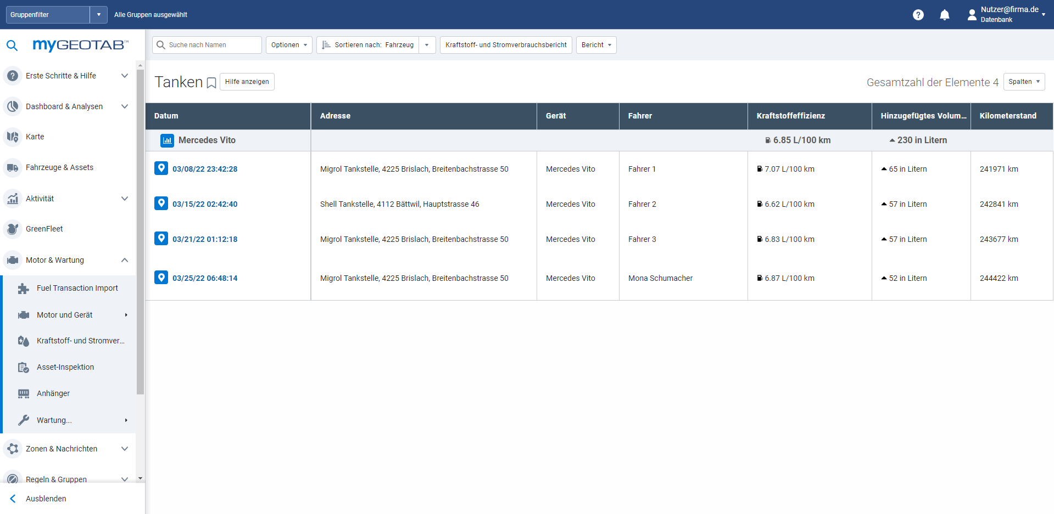Expand the Optionen dropdown
Image resolution: width=1054 pixels, height=514 pixels.
pyautogui.click(x=289, y=45)
